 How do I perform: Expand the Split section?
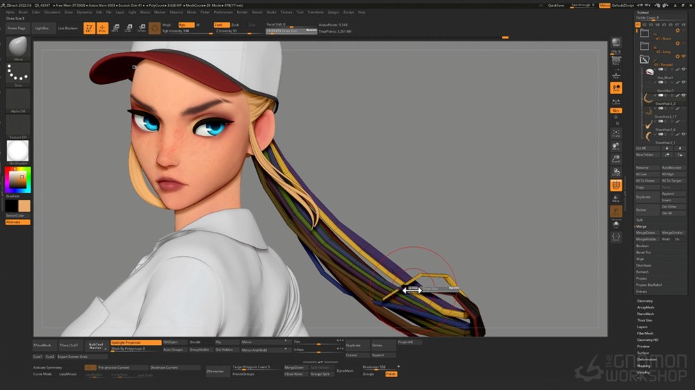(x=640, y=220)
